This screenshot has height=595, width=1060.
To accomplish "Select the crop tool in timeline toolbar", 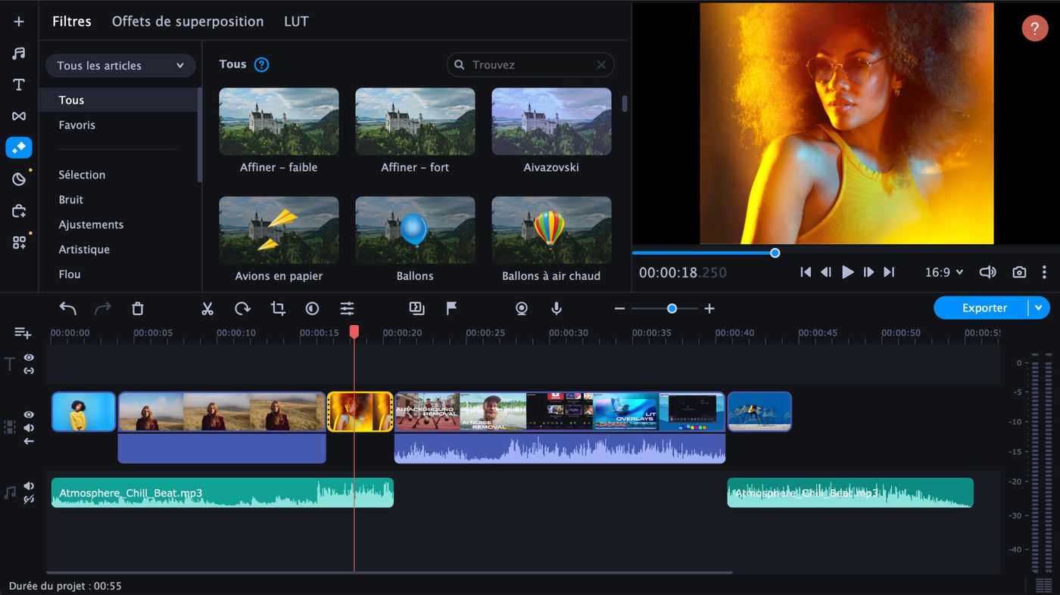I will pyautogui.click(x=278, y=308).
